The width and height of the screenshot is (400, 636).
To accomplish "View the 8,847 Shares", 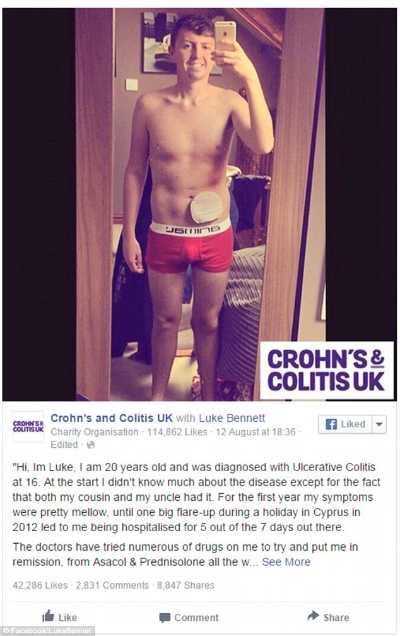I will tap(185, 585).
